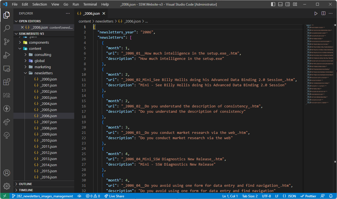
Task: Select the Run and Debug icon
Action: tap(7, 55)
